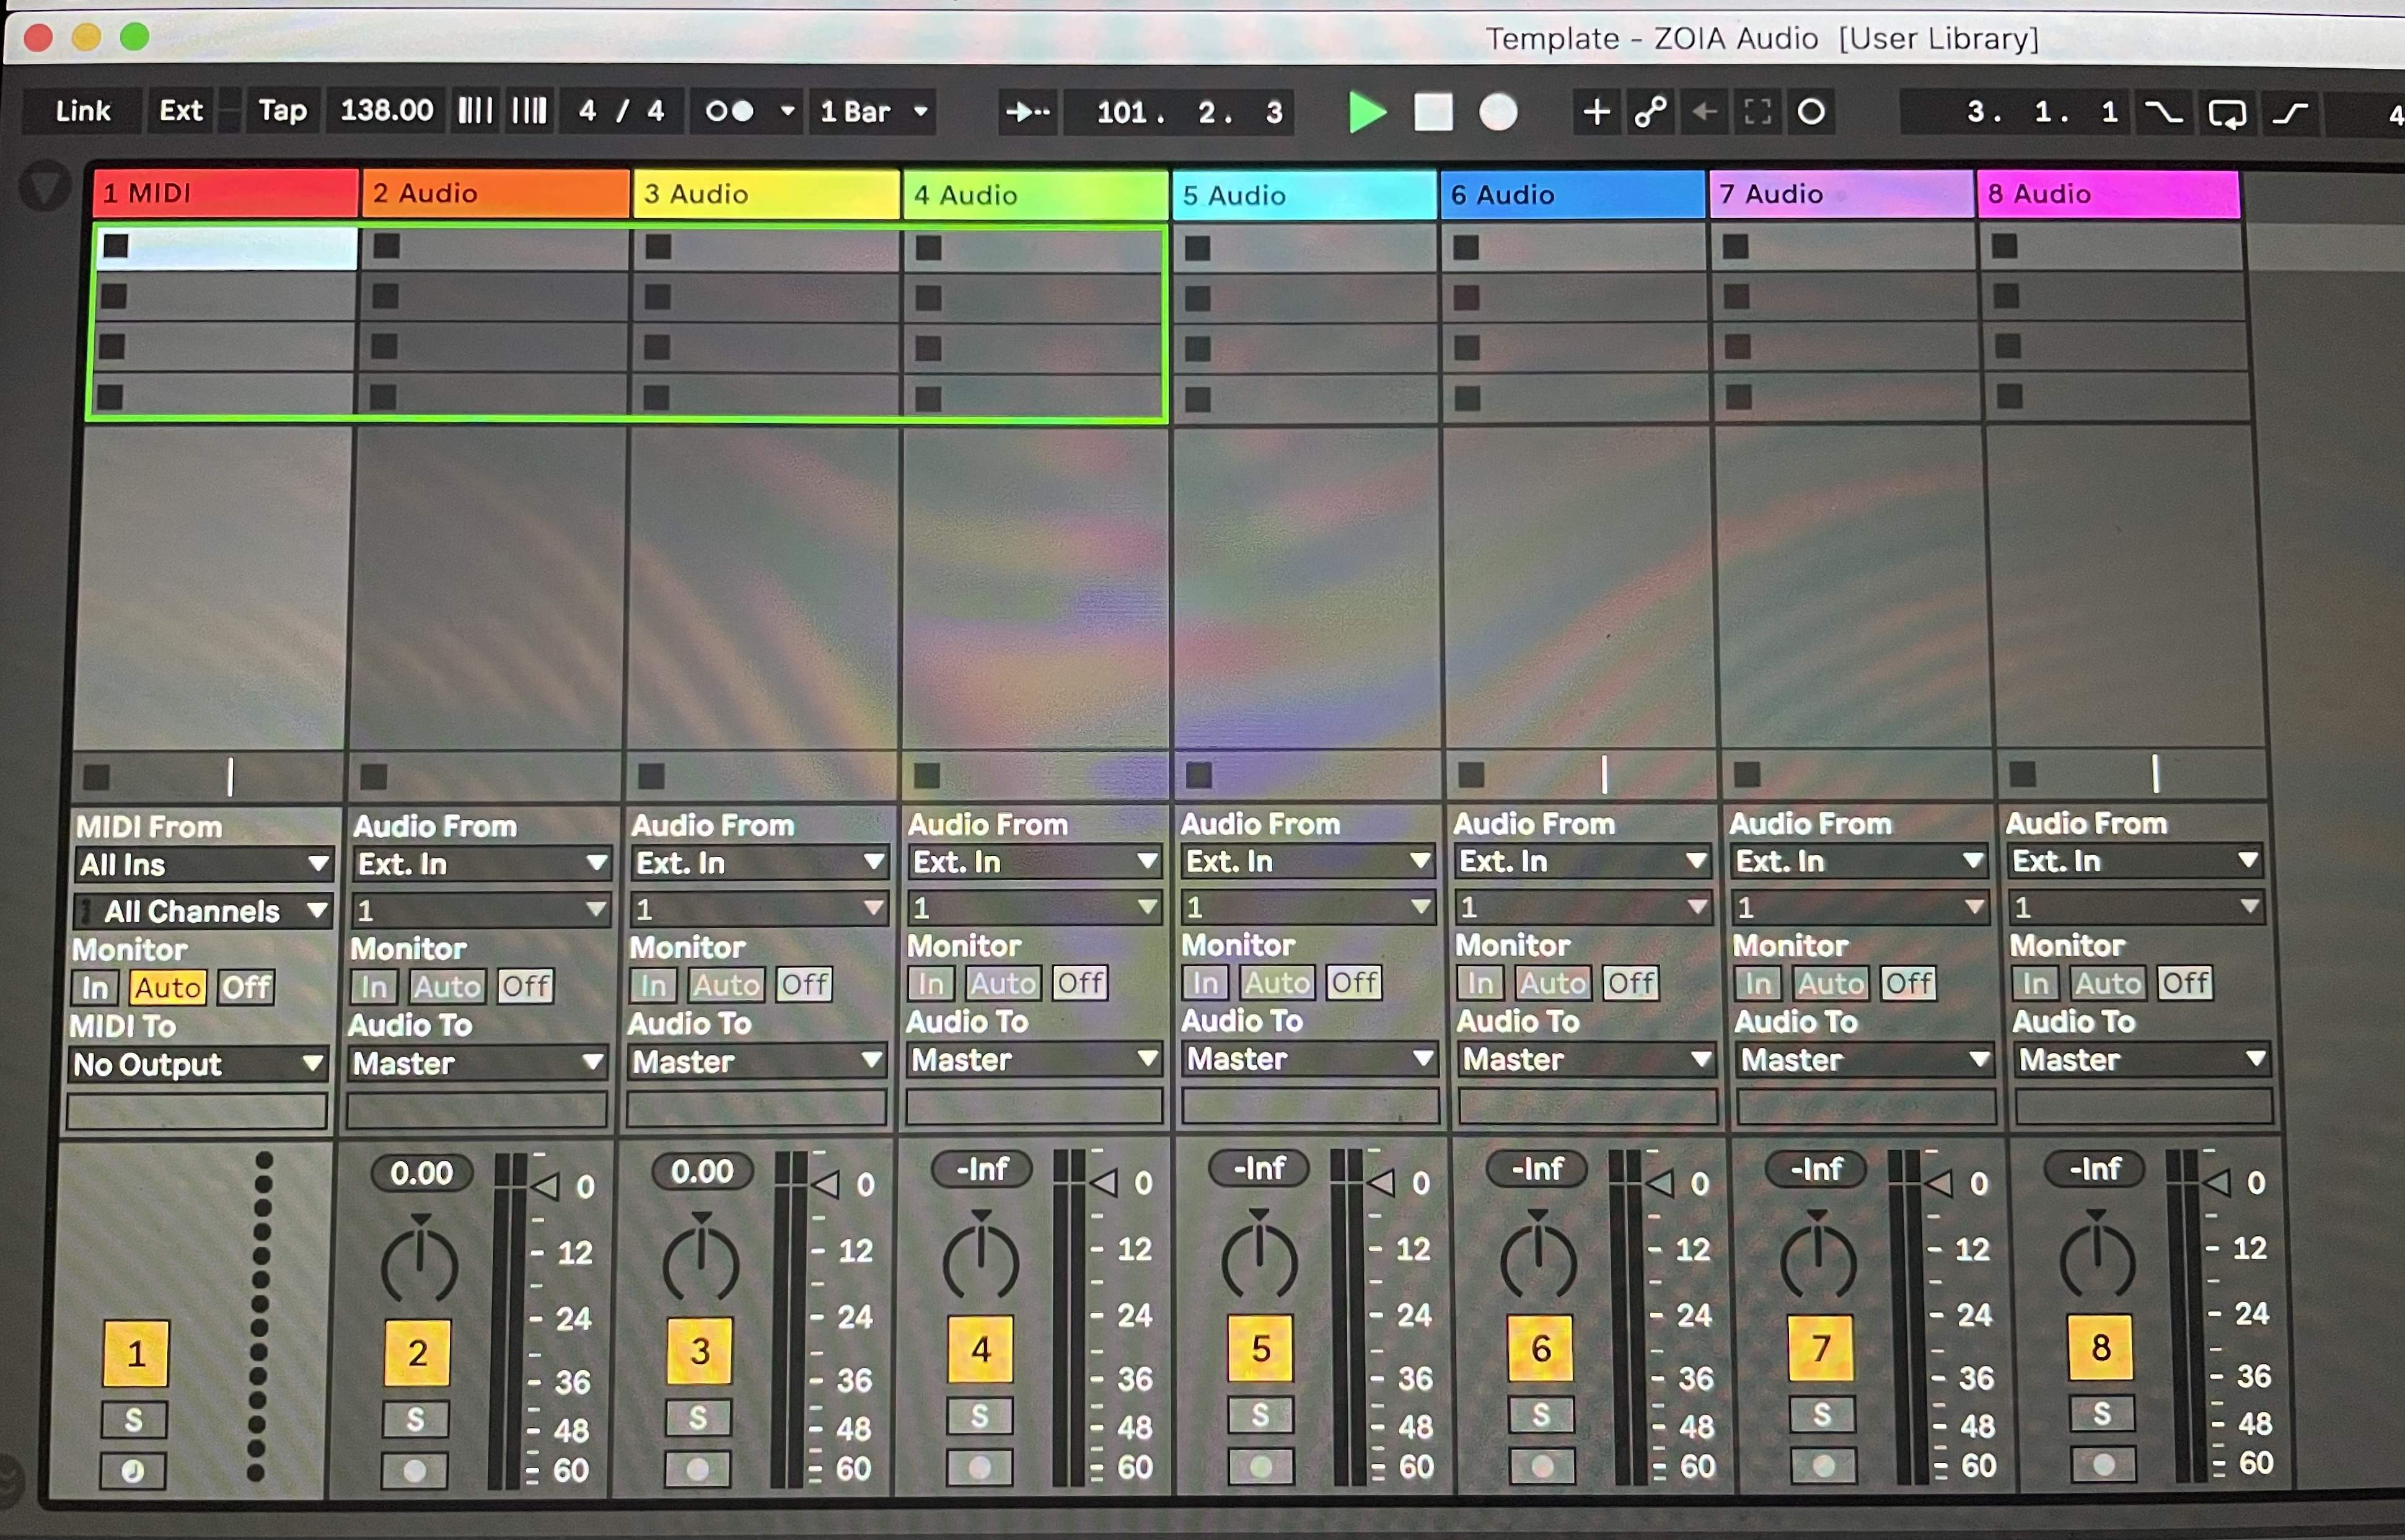Toggle the Punch-In switch icon
This screenshot has width=2405, height=1540.
click(2164, 112)
